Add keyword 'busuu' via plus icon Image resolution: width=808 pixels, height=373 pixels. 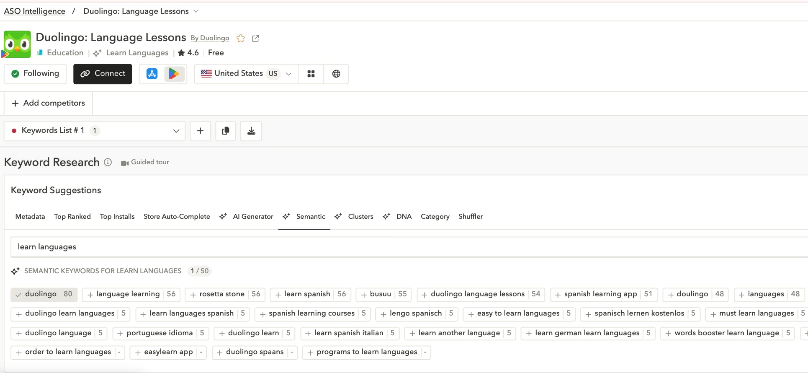364,295
